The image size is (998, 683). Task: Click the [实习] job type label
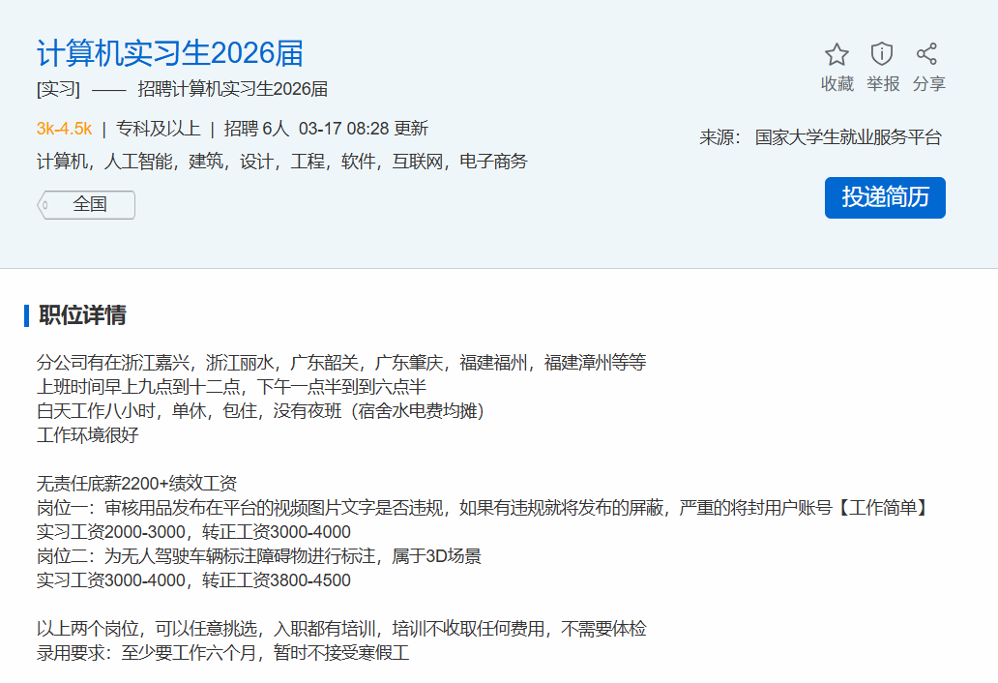pyautogui.click(x=57, y=90)
